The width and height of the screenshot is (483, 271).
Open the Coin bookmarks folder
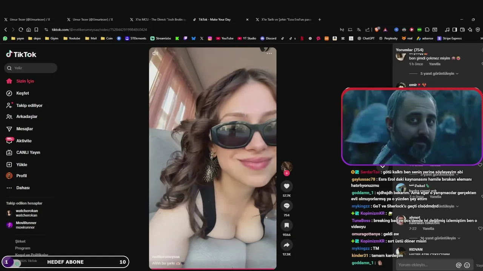tap(106, 38)
